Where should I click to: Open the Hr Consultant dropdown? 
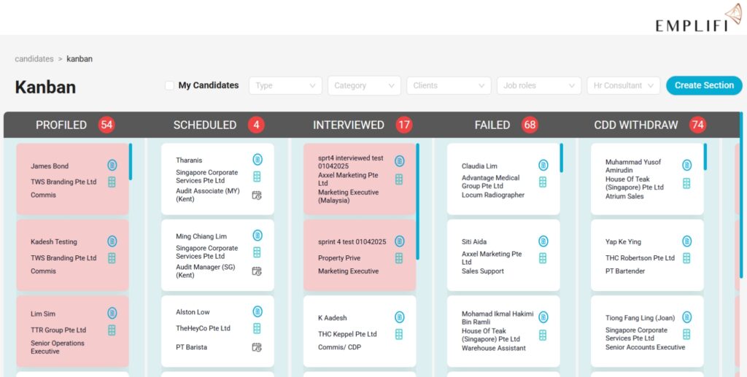click(623, 85)
